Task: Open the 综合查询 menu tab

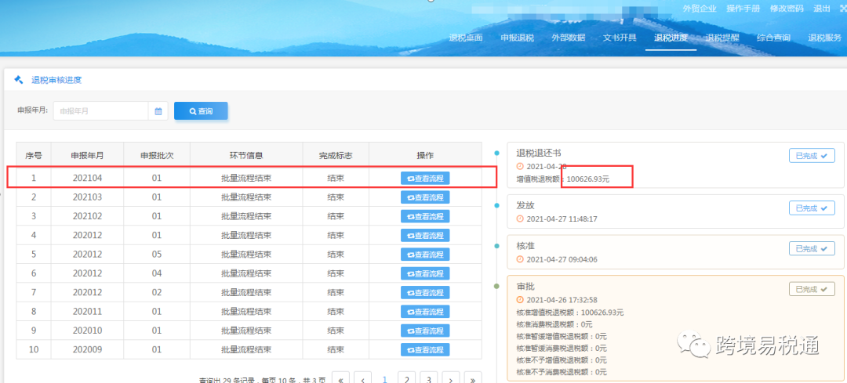Action: (772, 38)
